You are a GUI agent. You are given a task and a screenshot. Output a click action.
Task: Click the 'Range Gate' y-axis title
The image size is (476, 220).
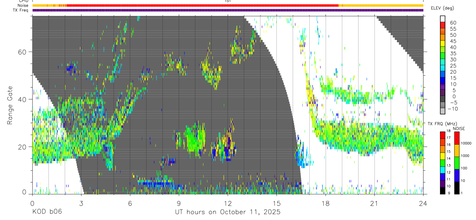[x=10, y=105]
